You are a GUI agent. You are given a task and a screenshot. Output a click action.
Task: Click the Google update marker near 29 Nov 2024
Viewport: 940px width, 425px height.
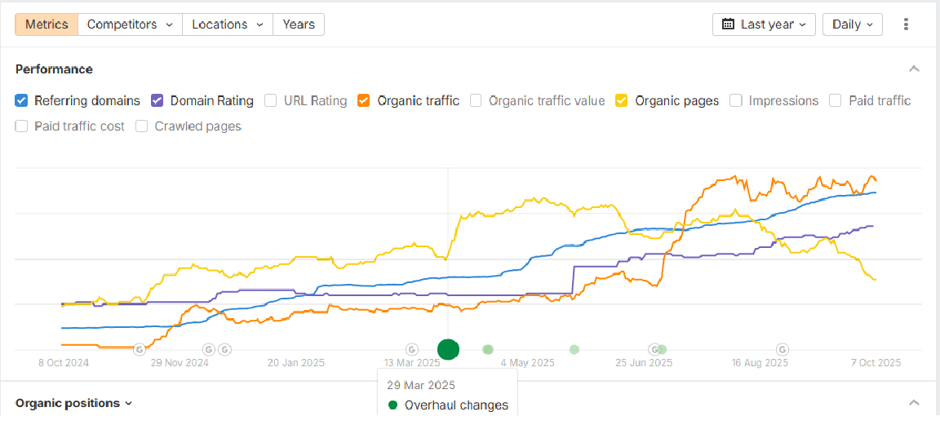tap(139, 349)
